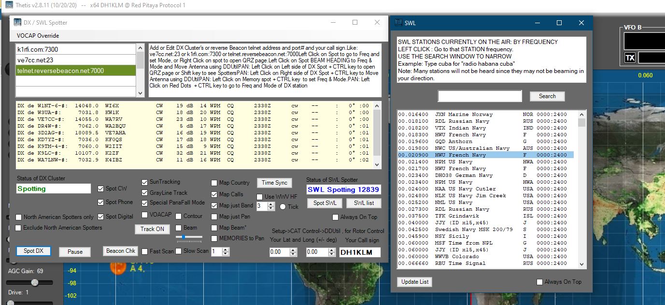
Task: Maximize the SWL window
Action: point(559,23)
